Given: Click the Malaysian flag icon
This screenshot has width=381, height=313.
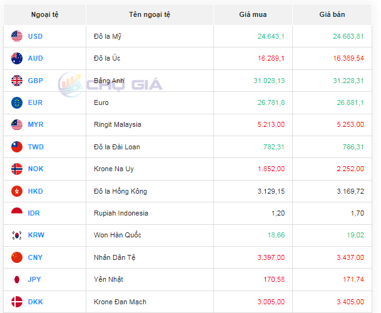Looking at the screenshot, I should [17, 124].
